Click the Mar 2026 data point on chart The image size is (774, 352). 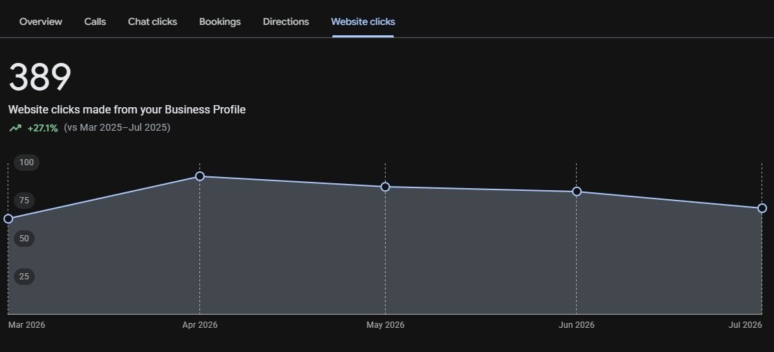pyautogui.click(x=8, y=219)
